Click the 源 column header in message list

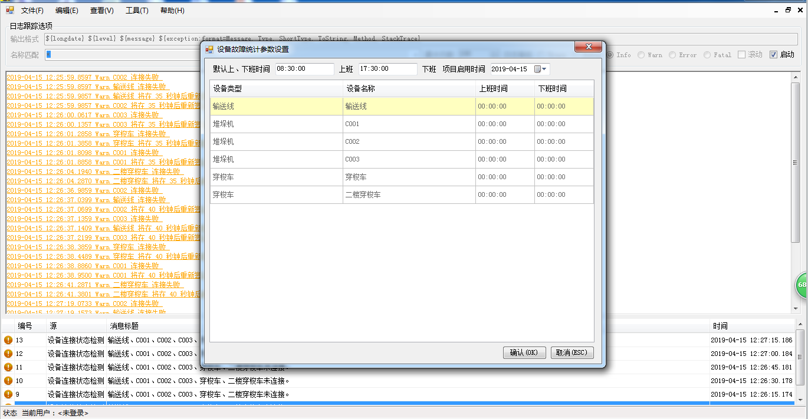[x=77, y=326]
